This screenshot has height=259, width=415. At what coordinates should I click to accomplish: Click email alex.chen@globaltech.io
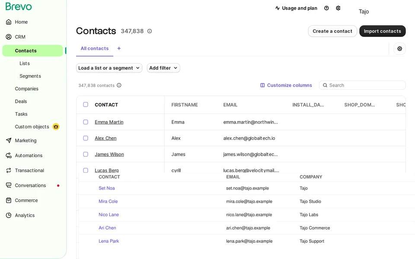click(x=249, y=138)
